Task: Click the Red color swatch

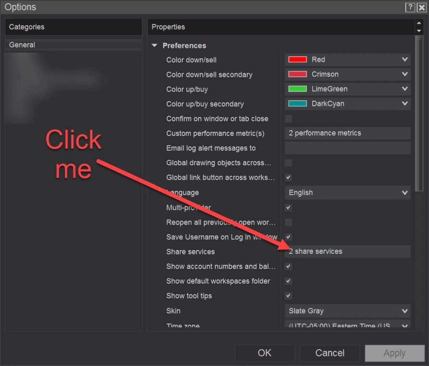Action: (x=297, y=59)
